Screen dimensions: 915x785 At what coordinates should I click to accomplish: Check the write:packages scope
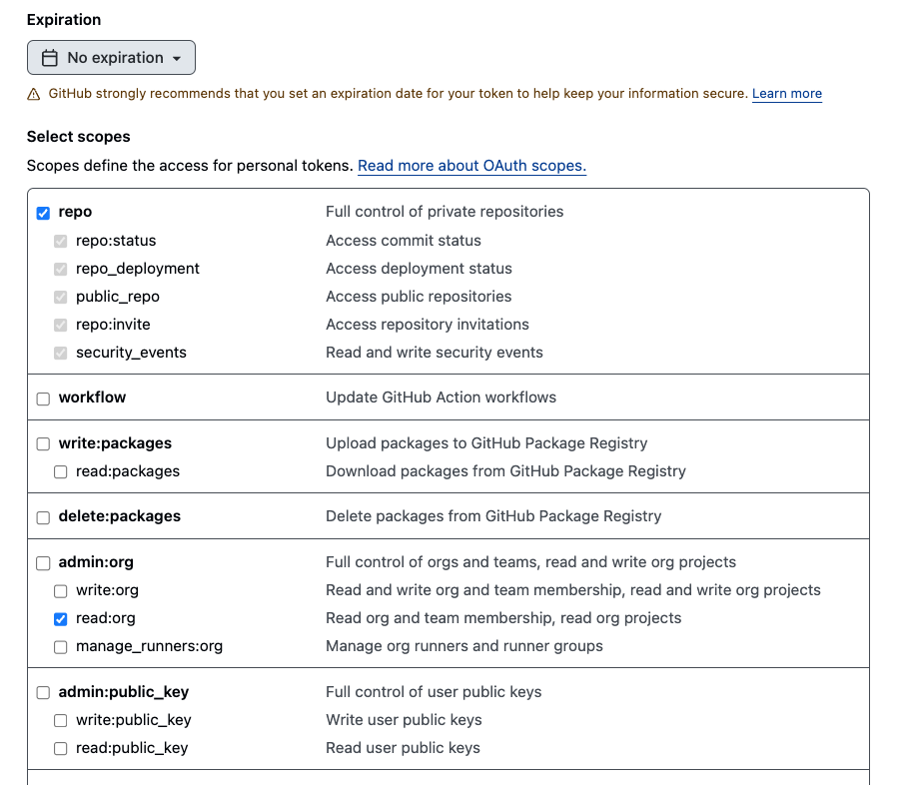(x=43, y=444)
